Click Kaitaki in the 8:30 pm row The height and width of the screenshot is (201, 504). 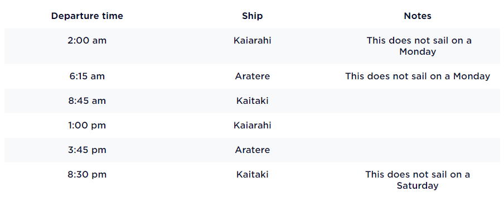(253, 175)
